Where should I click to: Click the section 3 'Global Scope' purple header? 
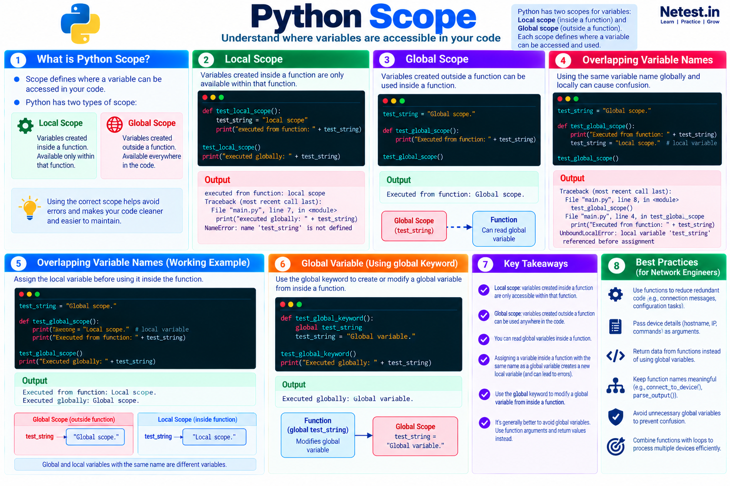[459, 59]
